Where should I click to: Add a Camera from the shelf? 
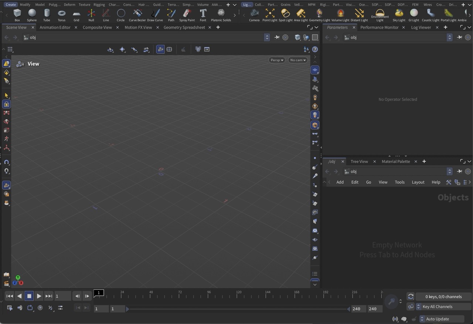pos(254,15)
